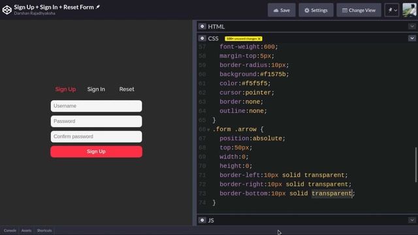The height and width of the screenshot is (235, 418).
Task: Save the pen
Action: (x=281, y=10)
